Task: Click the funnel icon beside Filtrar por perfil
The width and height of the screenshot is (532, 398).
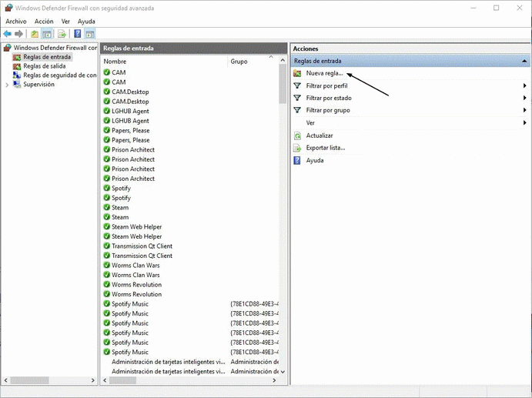Action: tap(297, 85)
